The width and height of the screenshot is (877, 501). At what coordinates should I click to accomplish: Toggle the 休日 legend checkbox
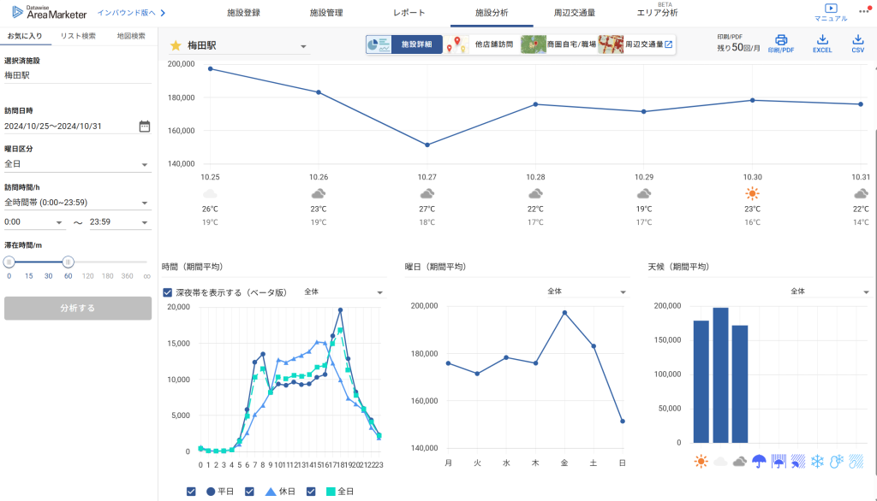(x=250, y=491)
